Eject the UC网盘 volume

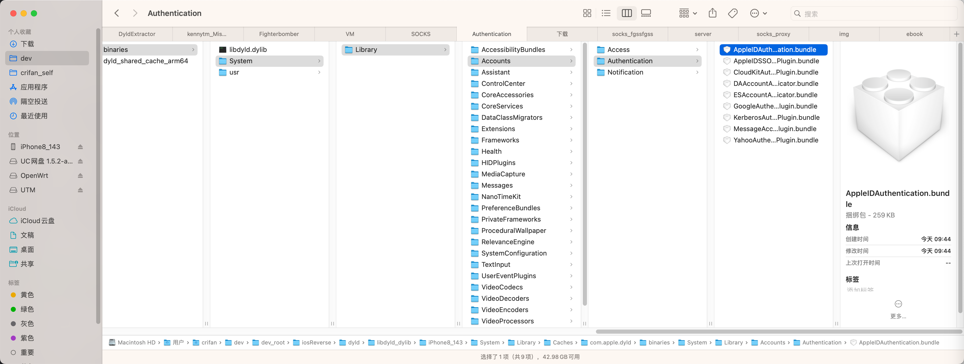(x=80, y=161)
